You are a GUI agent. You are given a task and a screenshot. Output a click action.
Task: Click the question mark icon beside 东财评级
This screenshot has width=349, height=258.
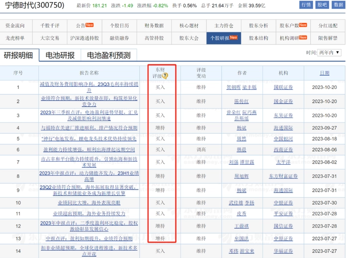tap(165, 76)
